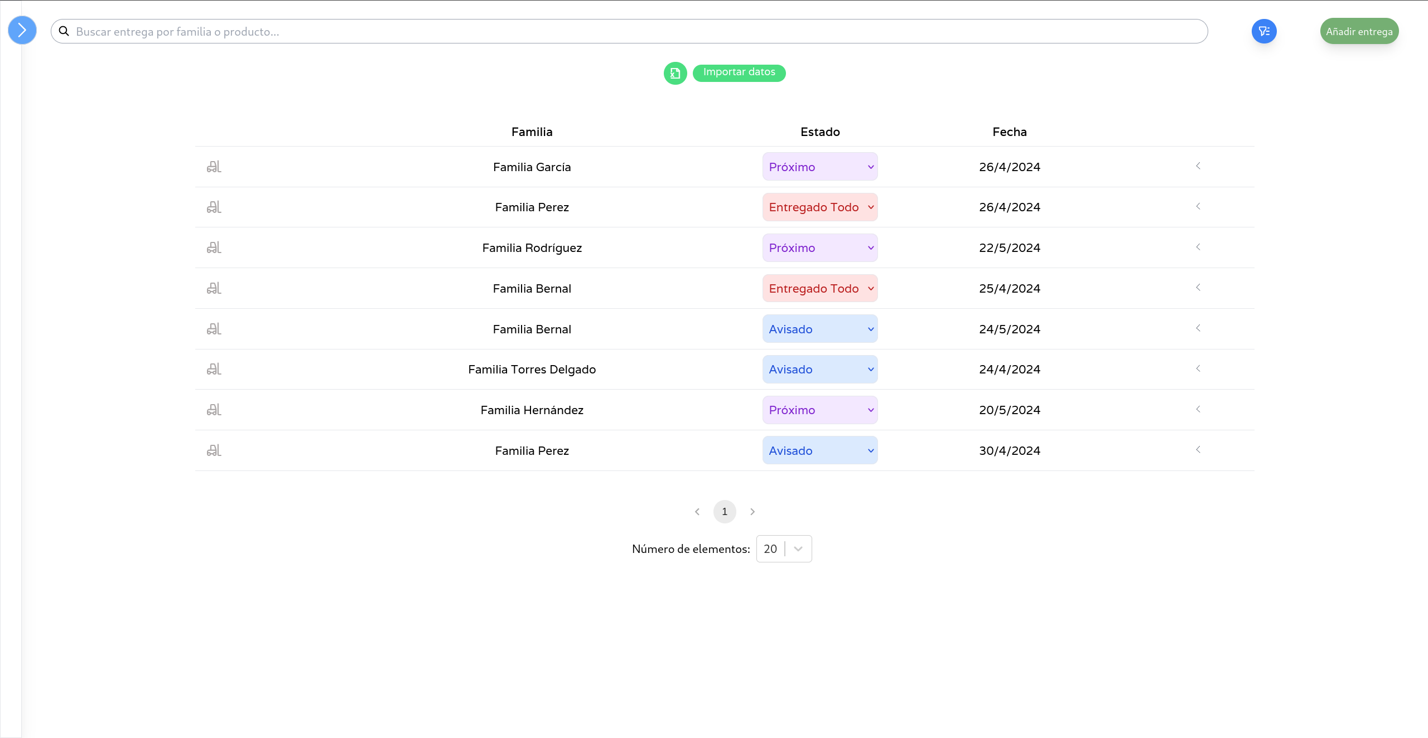
Task: Click the green spreadsheet export icon
Action: tap(675, 73)
